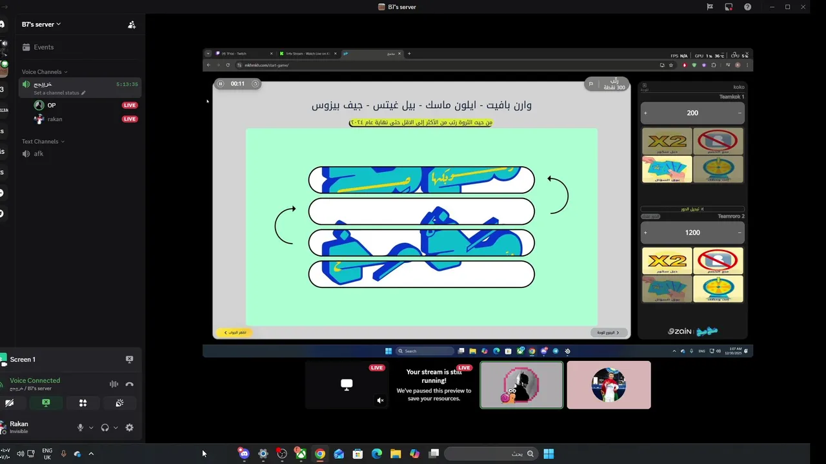Select the Batman avatar participant tile
826x464 pixels.
point(521,385)
